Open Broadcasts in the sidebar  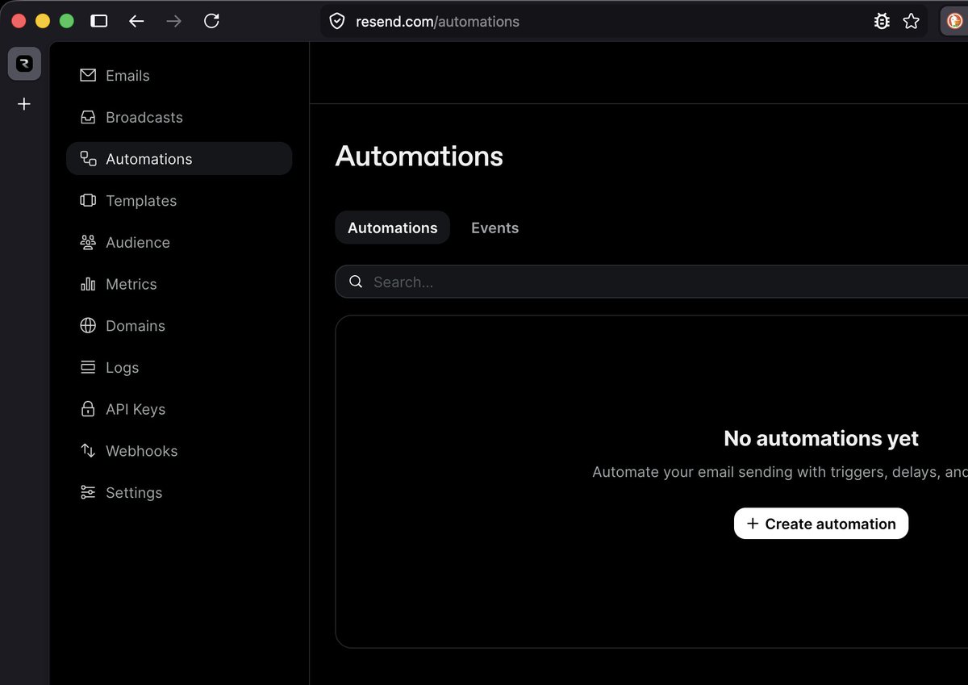point(179,117)
